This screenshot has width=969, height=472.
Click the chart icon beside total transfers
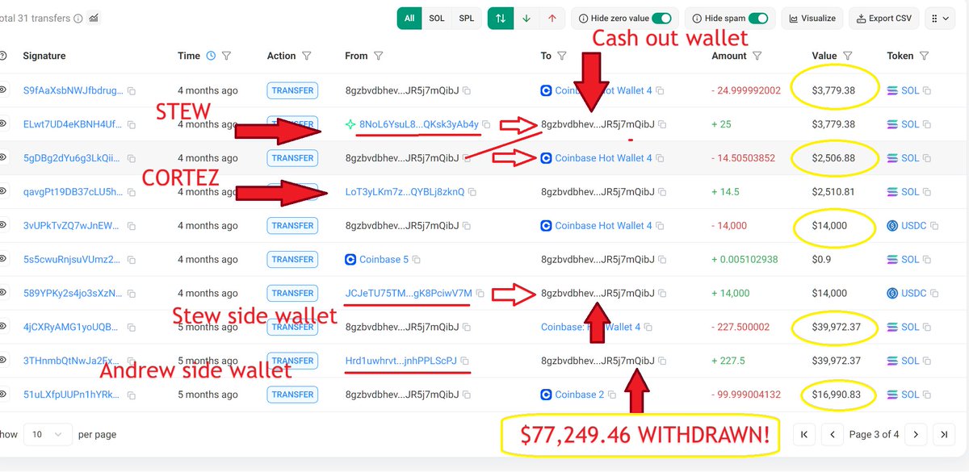94,18
